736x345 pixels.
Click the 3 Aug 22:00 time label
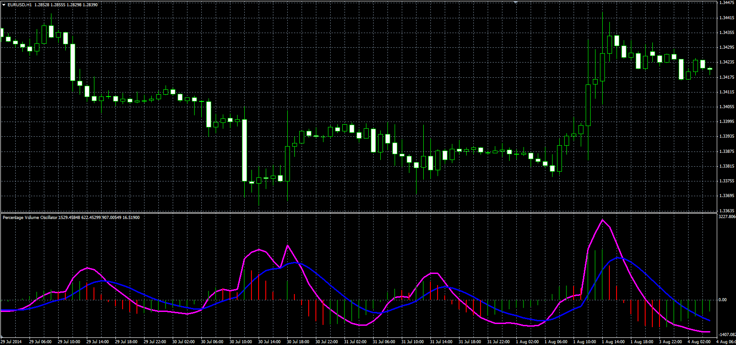click(670, 342)
